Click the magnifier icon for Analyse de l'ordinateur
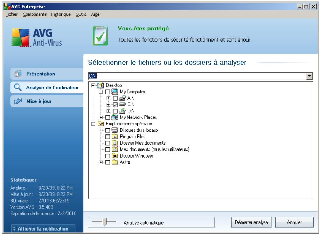320x234 pixels. point(18,88)
